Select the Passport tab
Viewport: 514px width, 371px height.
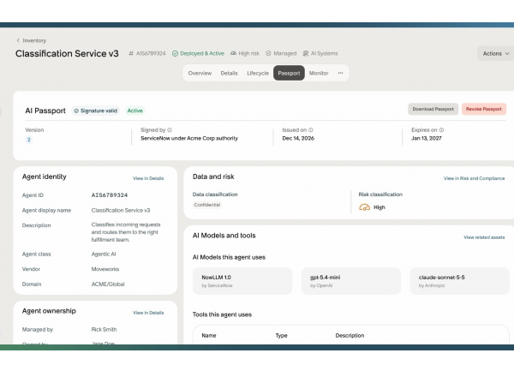tap(289, 73)
